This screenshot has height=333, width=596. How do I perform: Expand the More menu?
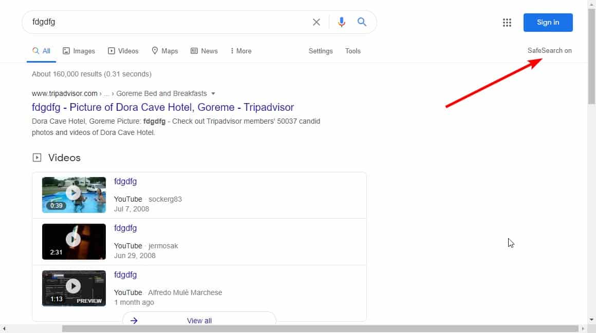click(x=241, y=51)
